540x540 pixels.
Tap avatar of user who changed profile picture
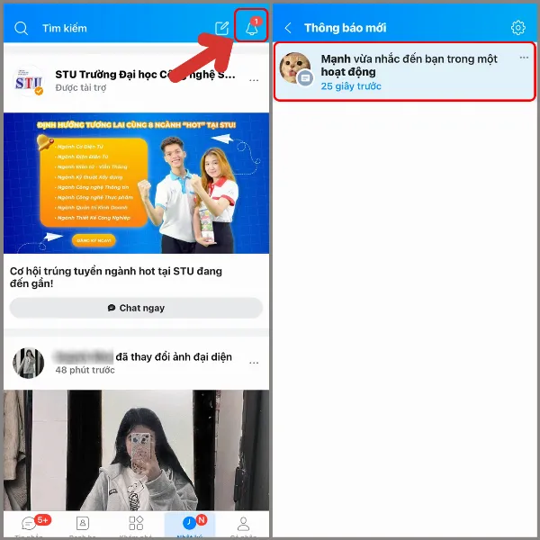pos(29,363)
